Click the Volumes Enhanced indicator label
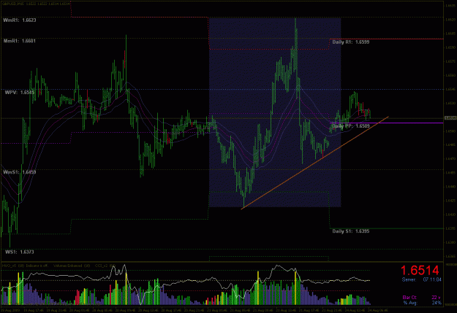Viewport: 457px width, 313px height. pyautogui.click(x=72, y=266)
